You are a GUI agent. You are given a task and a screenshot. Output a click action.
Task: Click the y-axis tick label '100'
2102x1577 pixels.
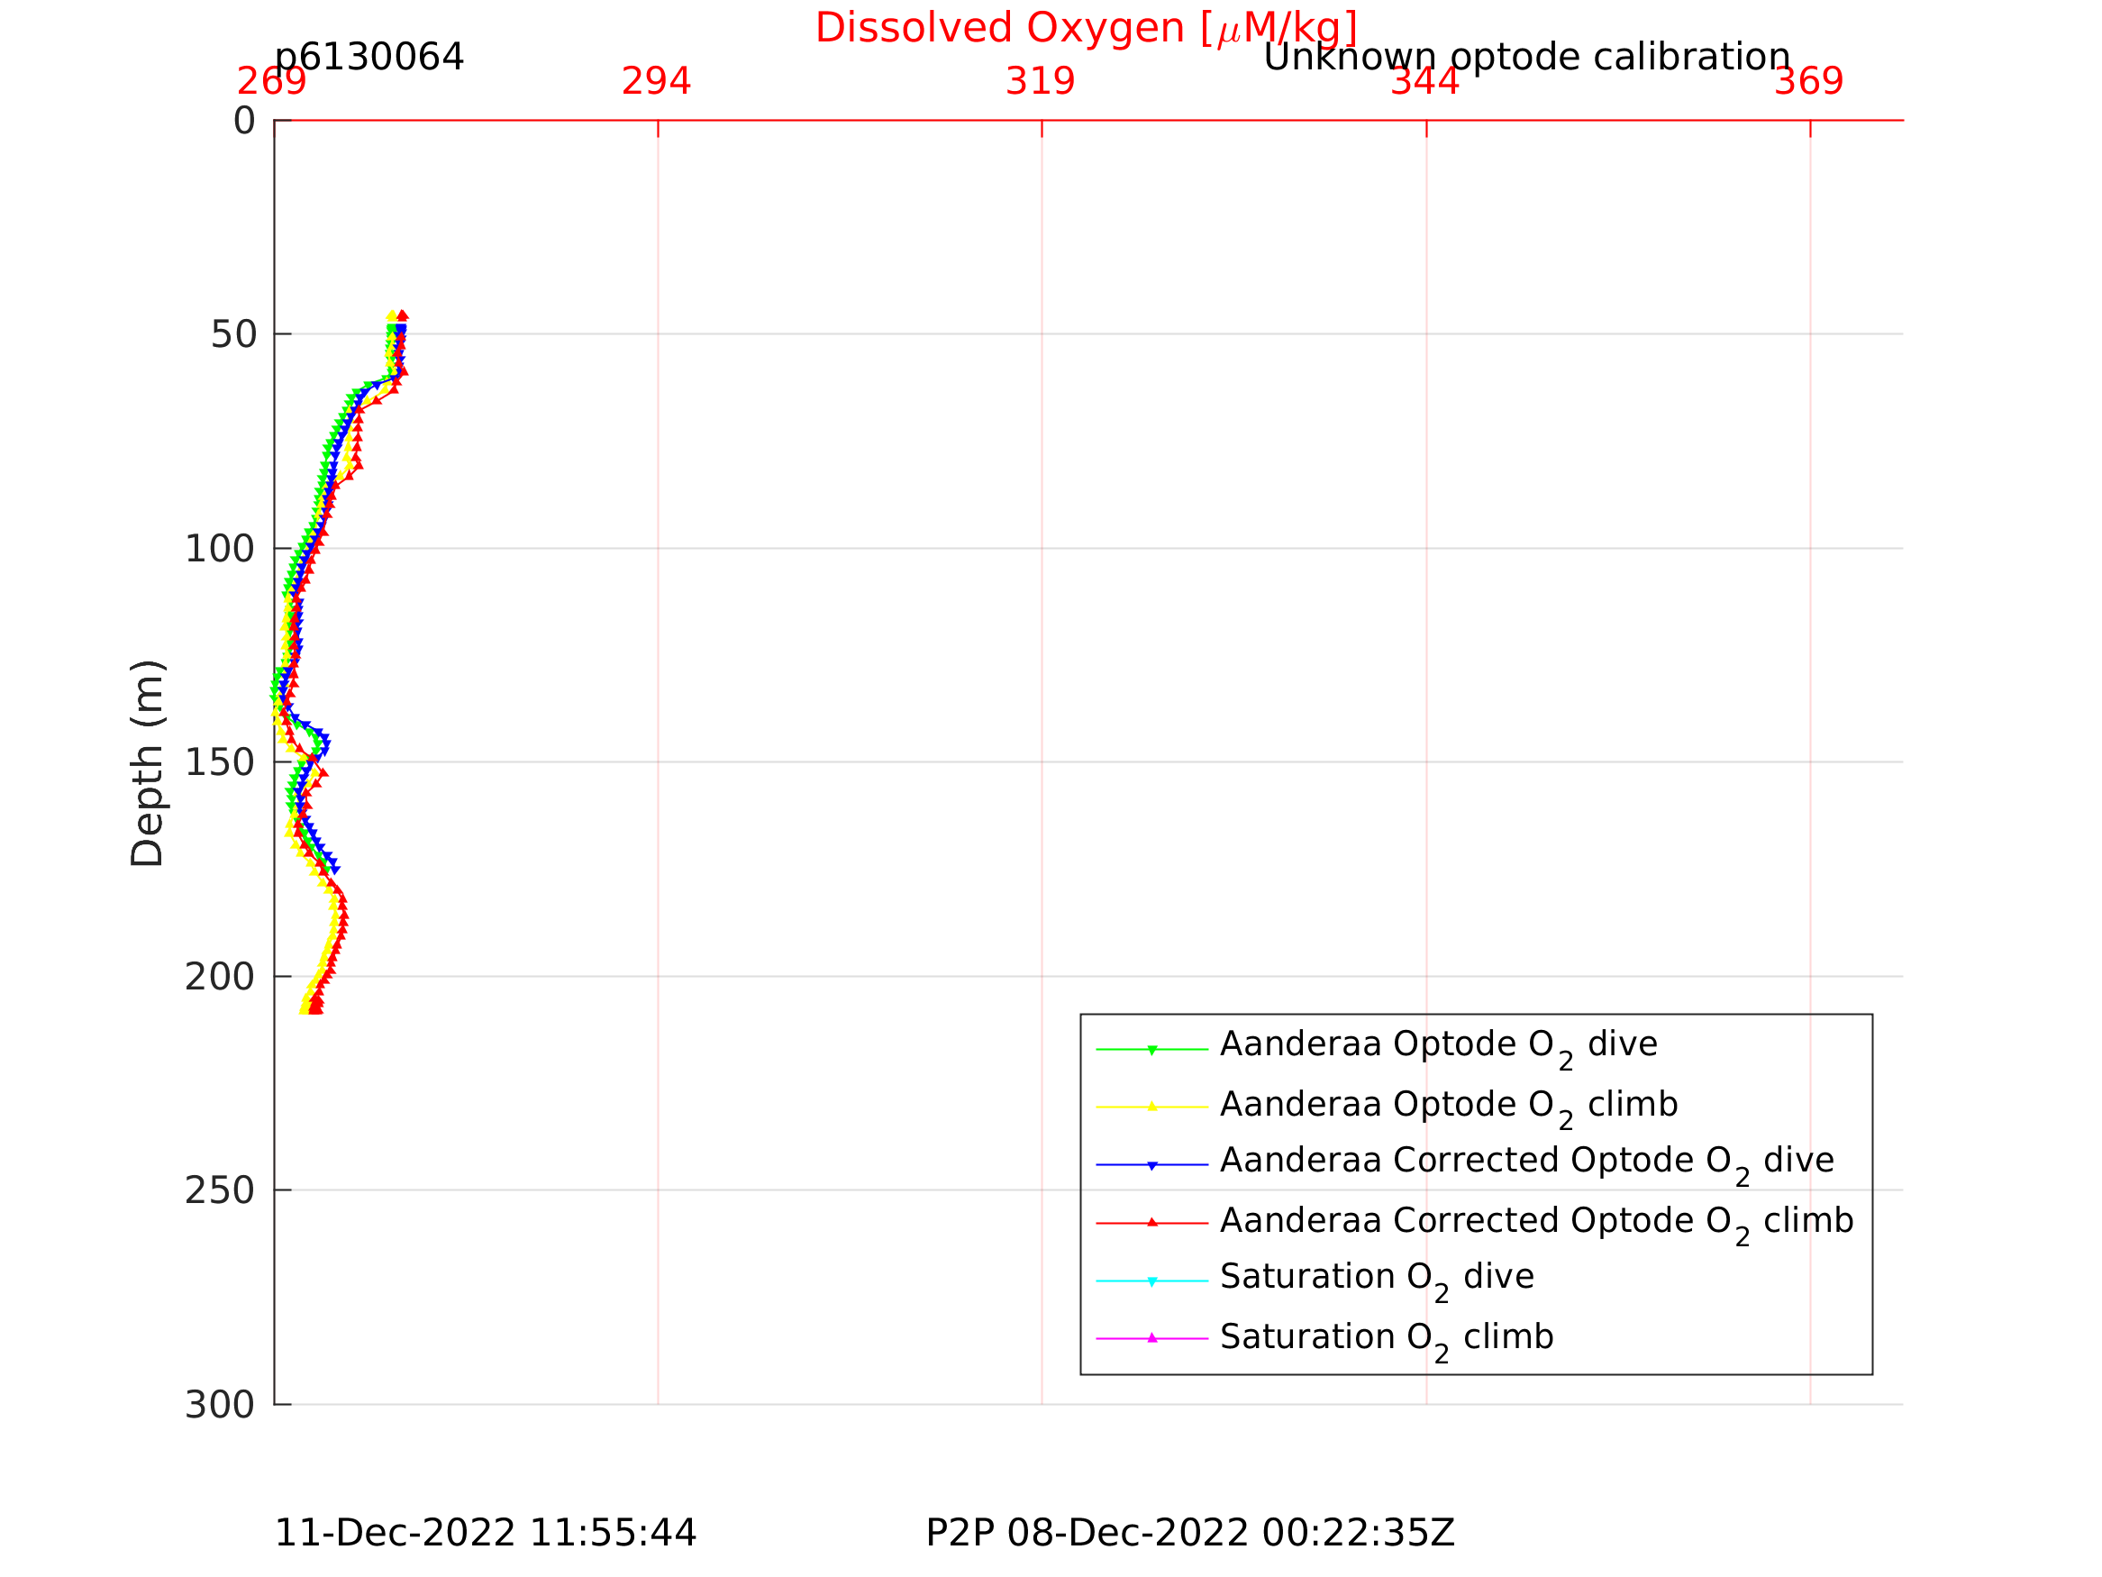click(221, 549)
